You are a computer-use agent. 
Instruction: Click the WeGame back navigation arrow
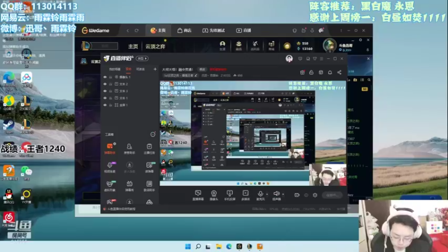click(x=128, y=30)
